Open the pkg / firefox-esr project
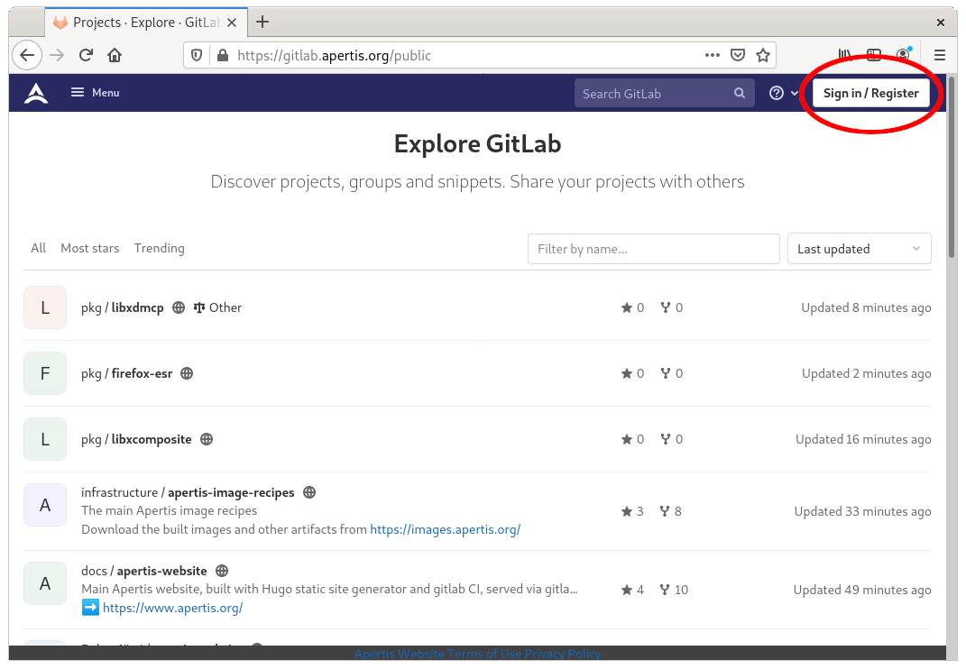Viewport: 966px width, 669px height. point(127,373)
